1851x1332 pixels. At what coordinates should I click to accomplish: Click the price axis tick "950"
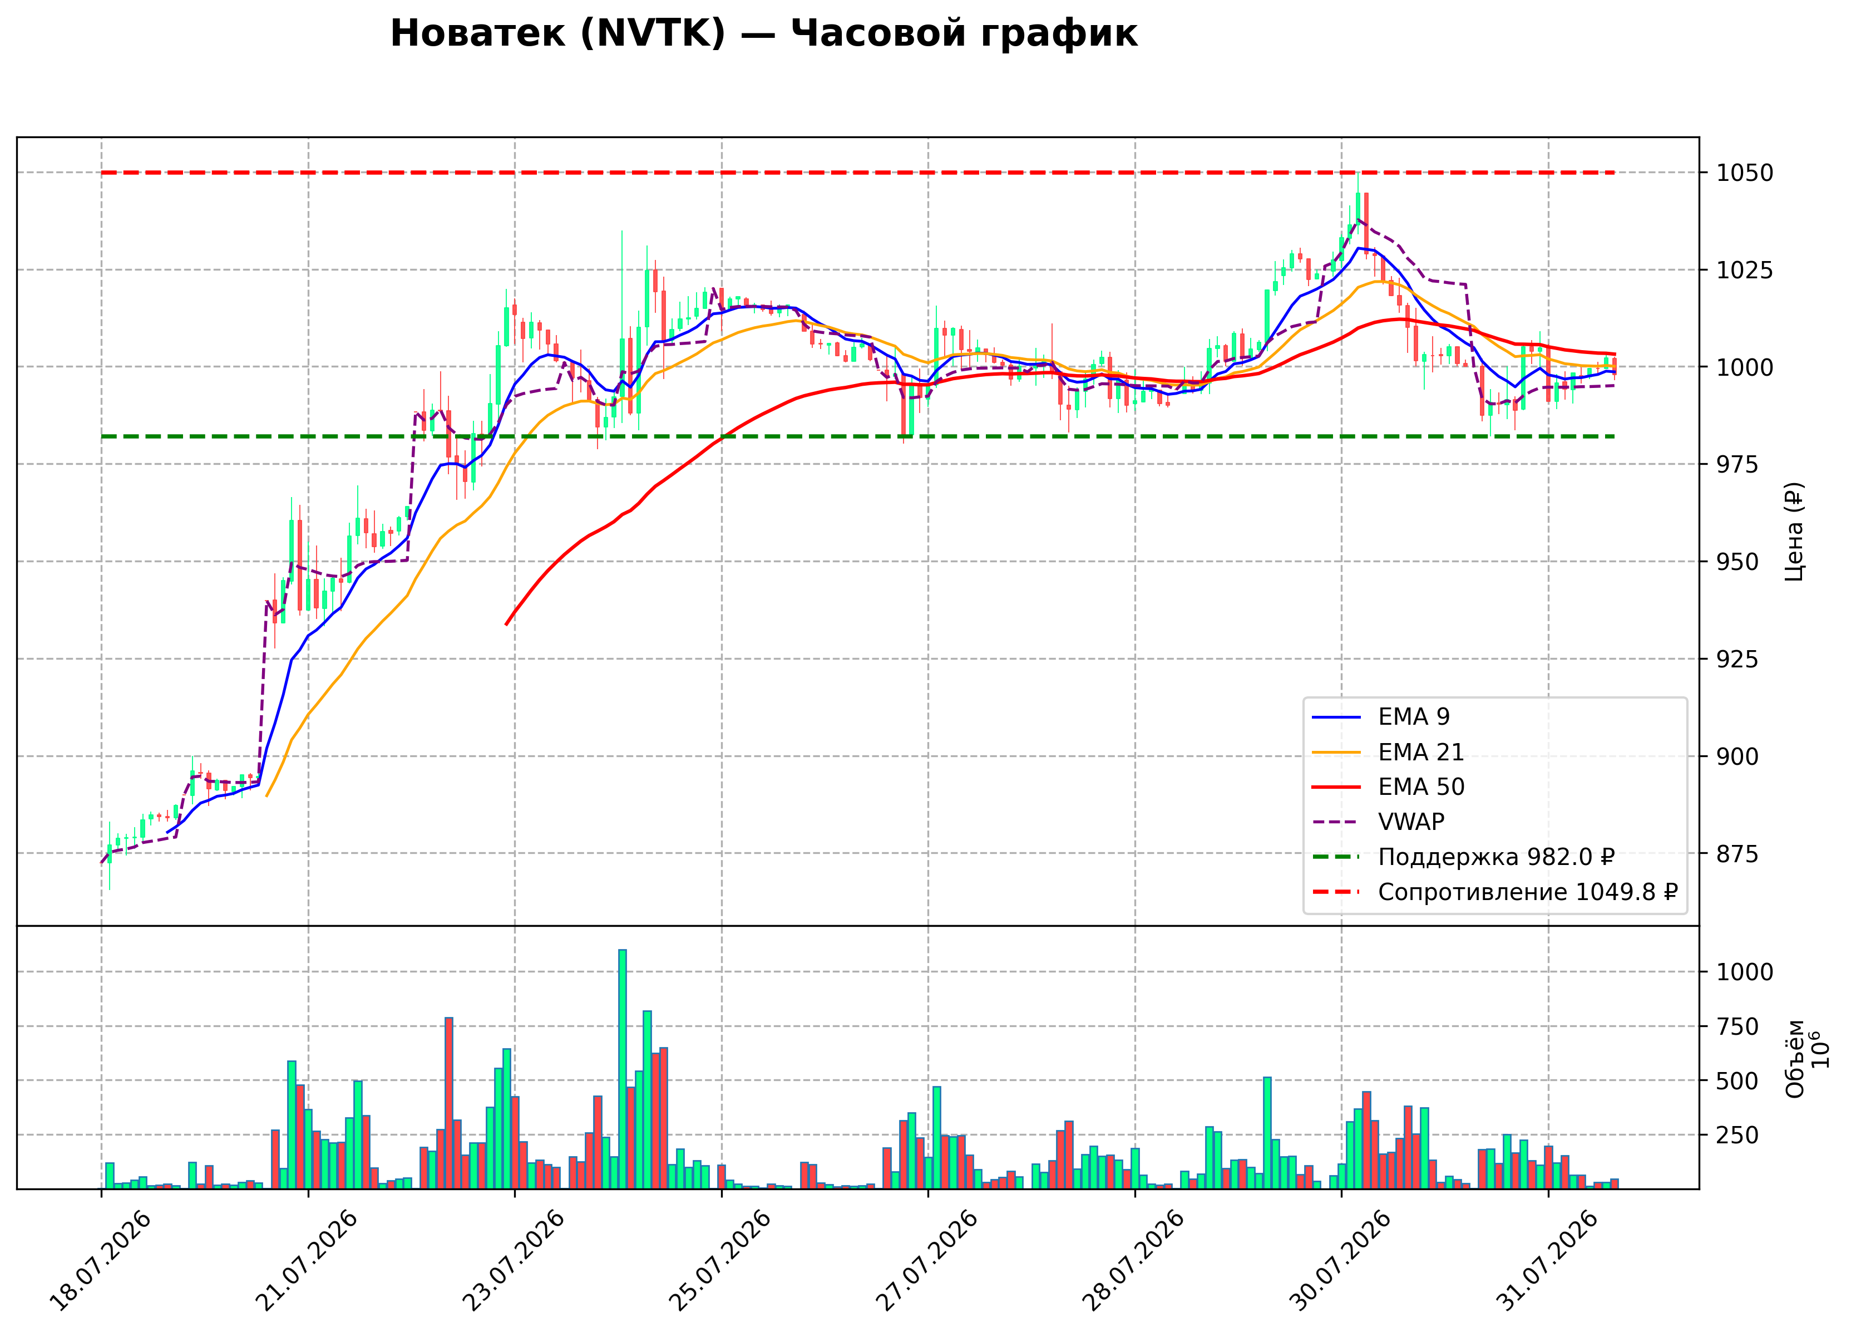click(x=1738, y=562)
